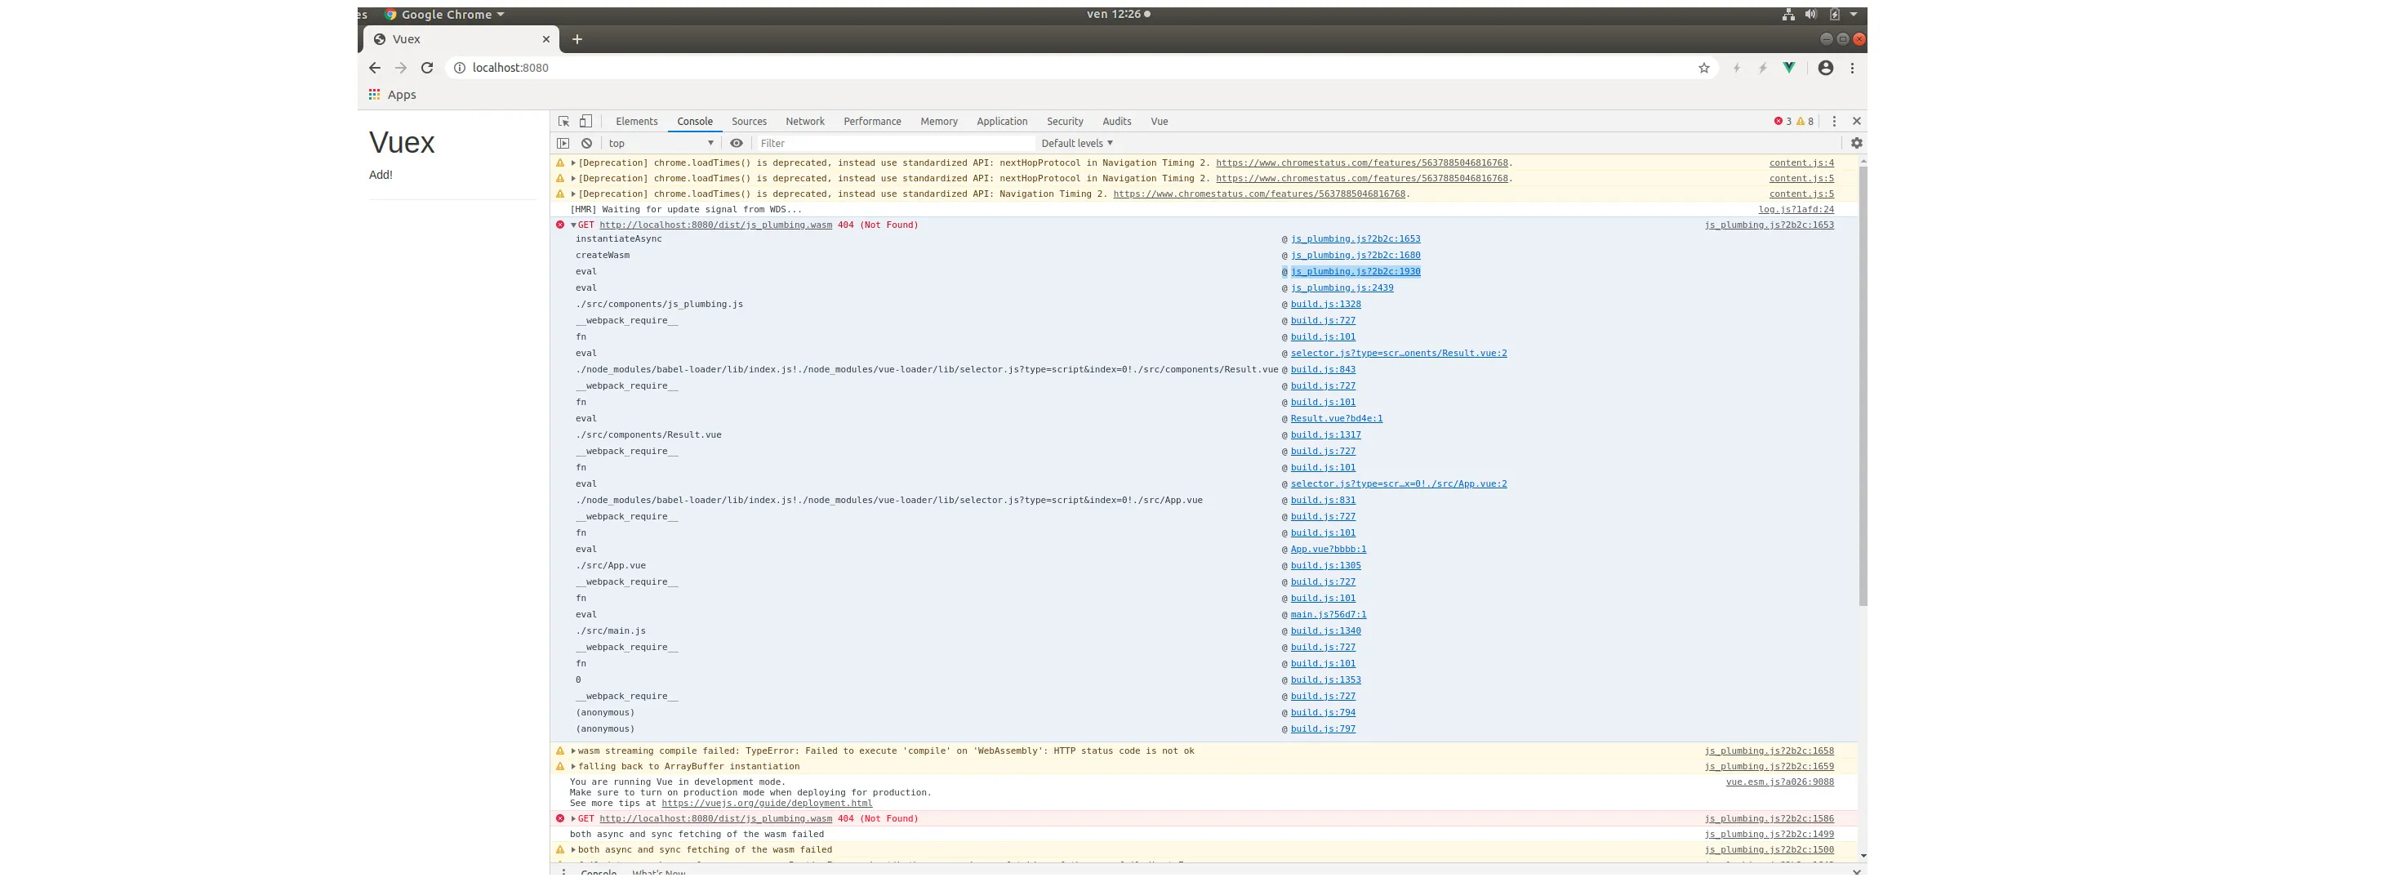Image resolution: width=2404 pixels, height=882 pixels.
Task: Switch to the Sources tab
Action: coord(749,122)
